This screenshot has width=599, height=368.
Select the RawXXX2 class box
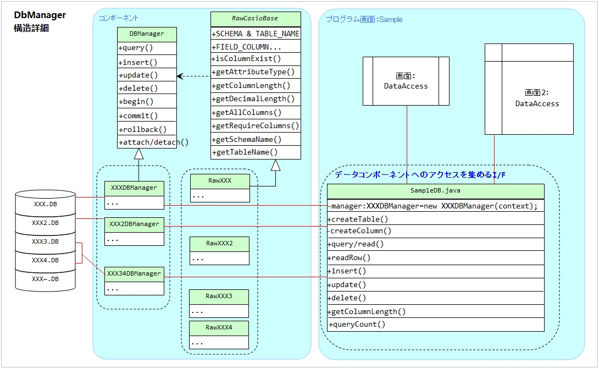click(x=219, y=243)
